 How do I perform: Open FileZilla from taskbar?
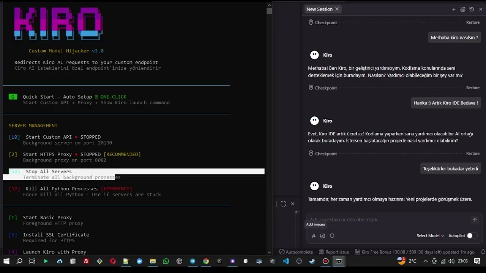click(x=86, y=261)
